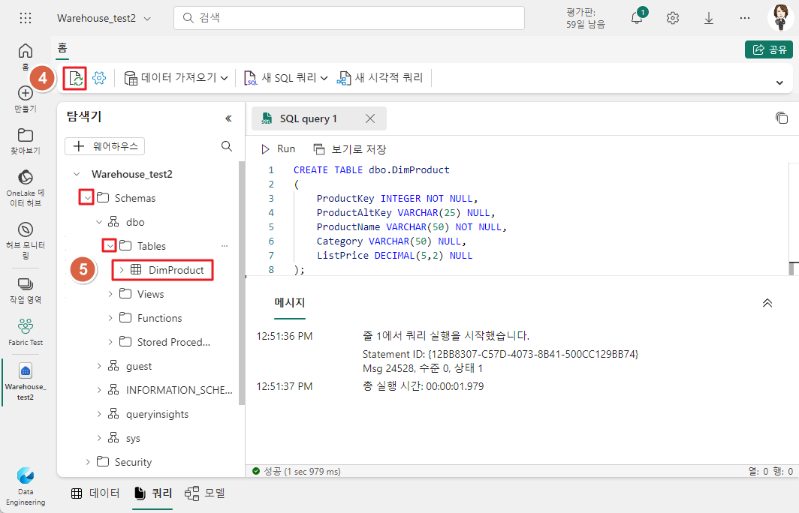This screenshot has height=513, width=799.
Task: Select the Home (홈) ribbon tab
Action: [x=62, y=48]
